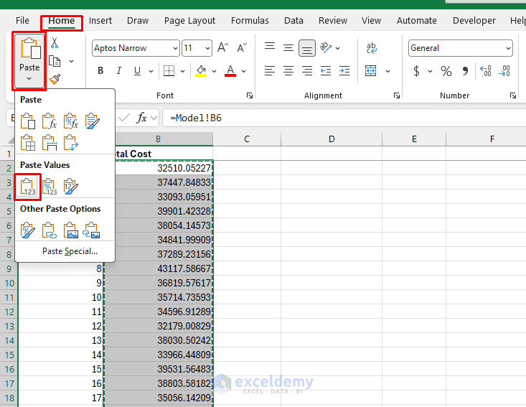Apply comma style format
This screenshot has width=526, height=407.
[465, 71]
